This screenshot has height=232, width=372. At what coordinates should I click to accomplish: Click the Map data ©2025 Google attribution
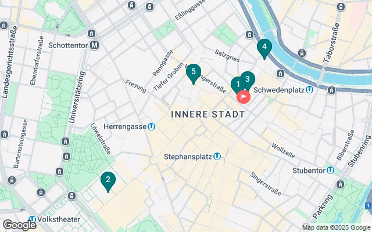pyautogui.click(x=337, y=228)
